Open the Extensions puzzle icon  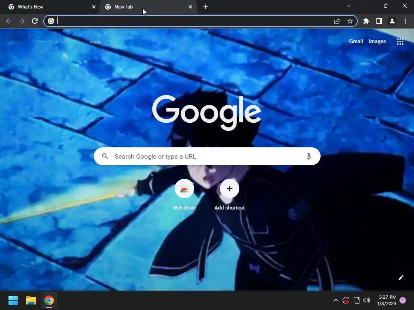tap(366, 21)
